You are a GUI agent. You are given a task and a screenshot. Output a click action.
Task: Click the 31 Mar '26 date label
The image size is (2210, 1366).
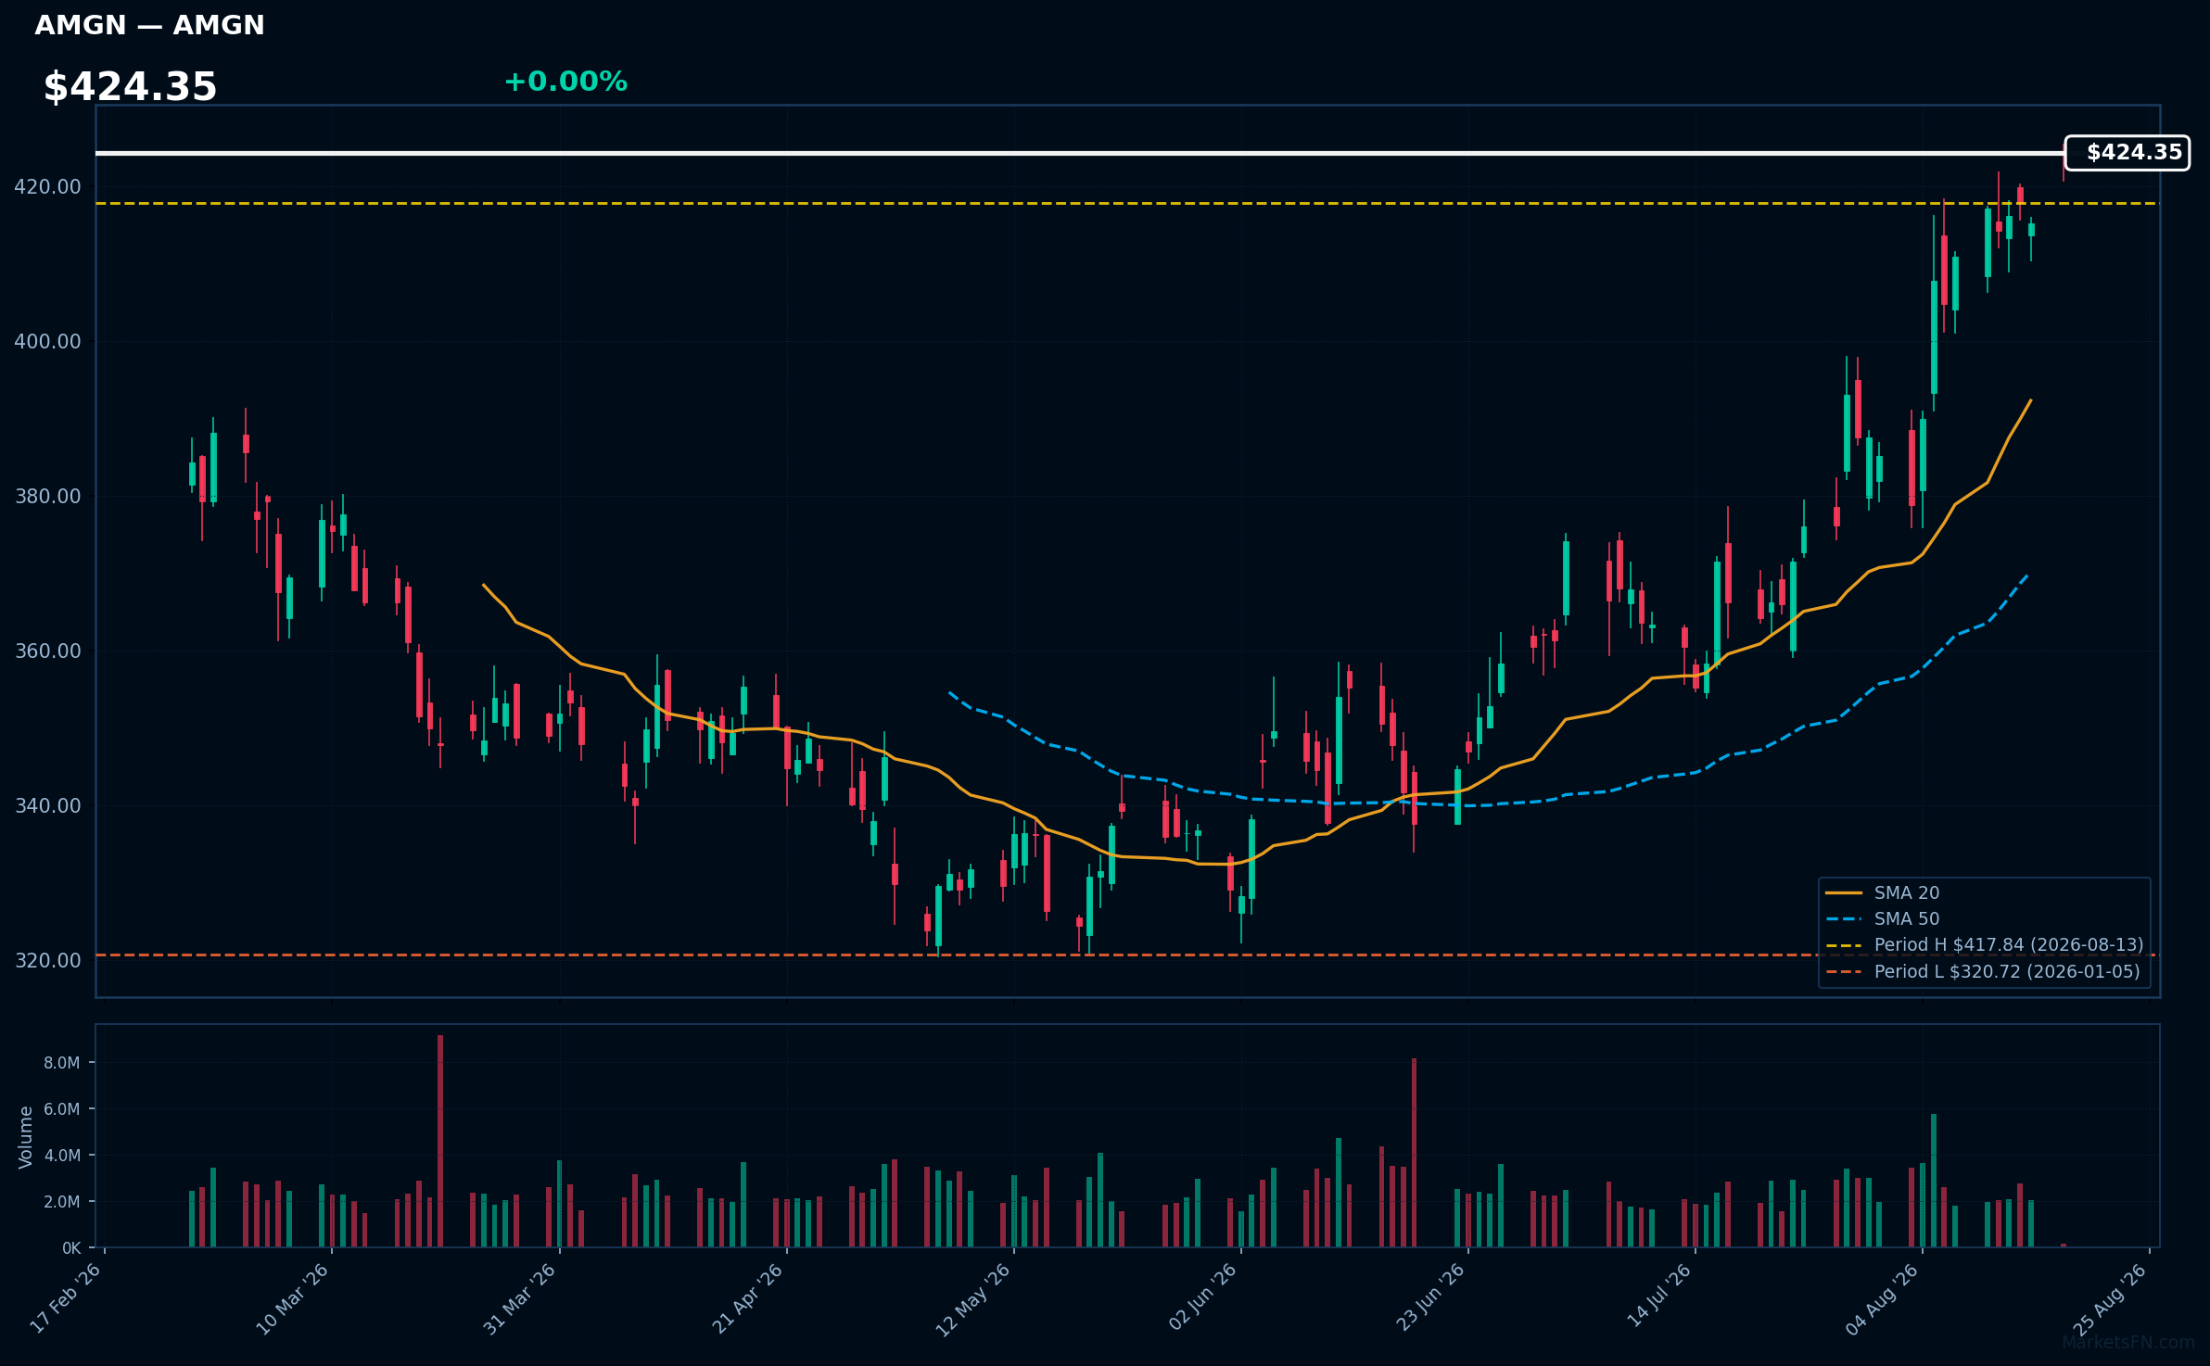(x=520, y=1298)
